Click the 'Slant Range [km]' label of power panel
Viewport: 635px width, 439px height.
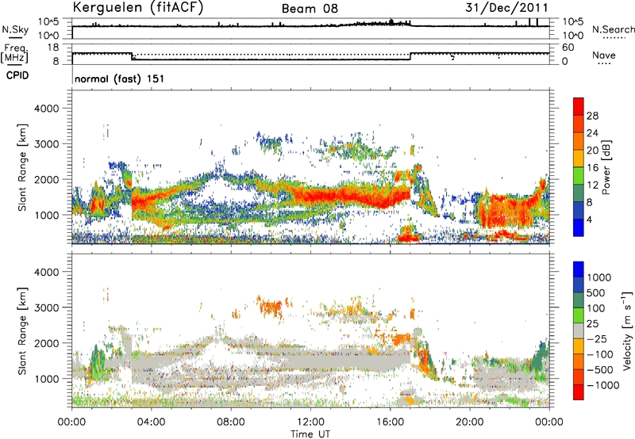[22, 167]
